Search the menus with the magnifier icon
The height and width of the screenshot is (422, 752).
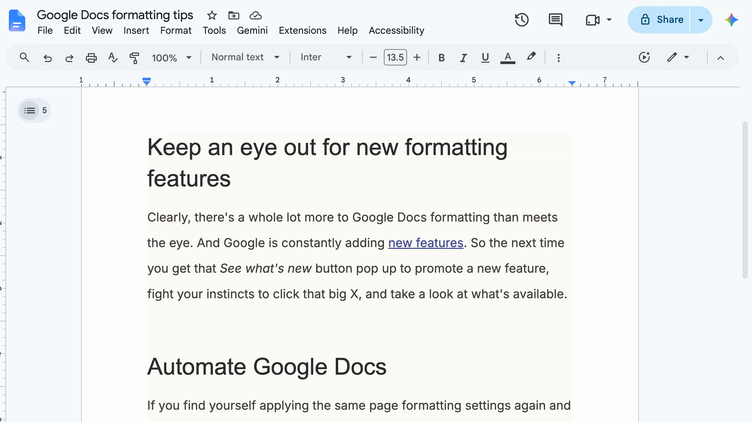tap(24, 57)
